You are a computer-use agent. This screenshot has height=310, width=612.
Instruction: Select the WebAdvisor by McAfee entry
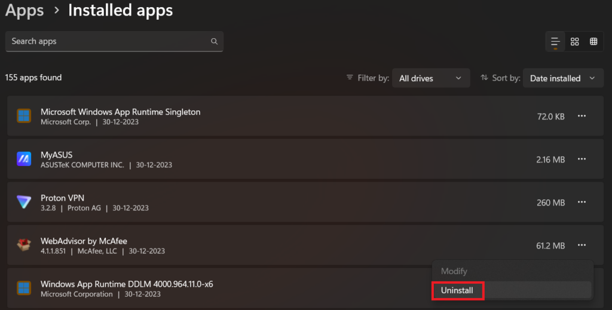(x=239, y=245)
